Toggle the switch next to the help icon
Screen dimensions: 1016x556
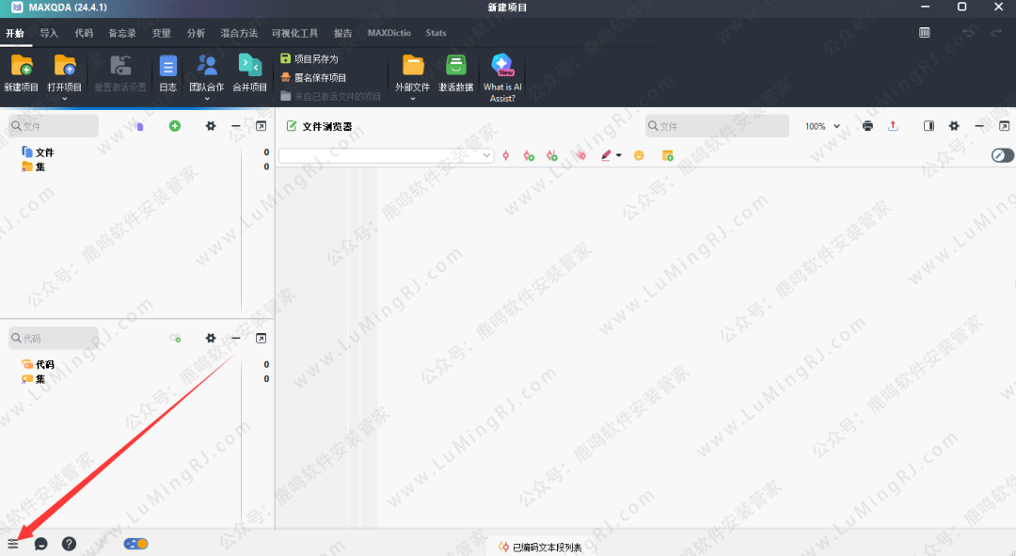pos(135,544)
